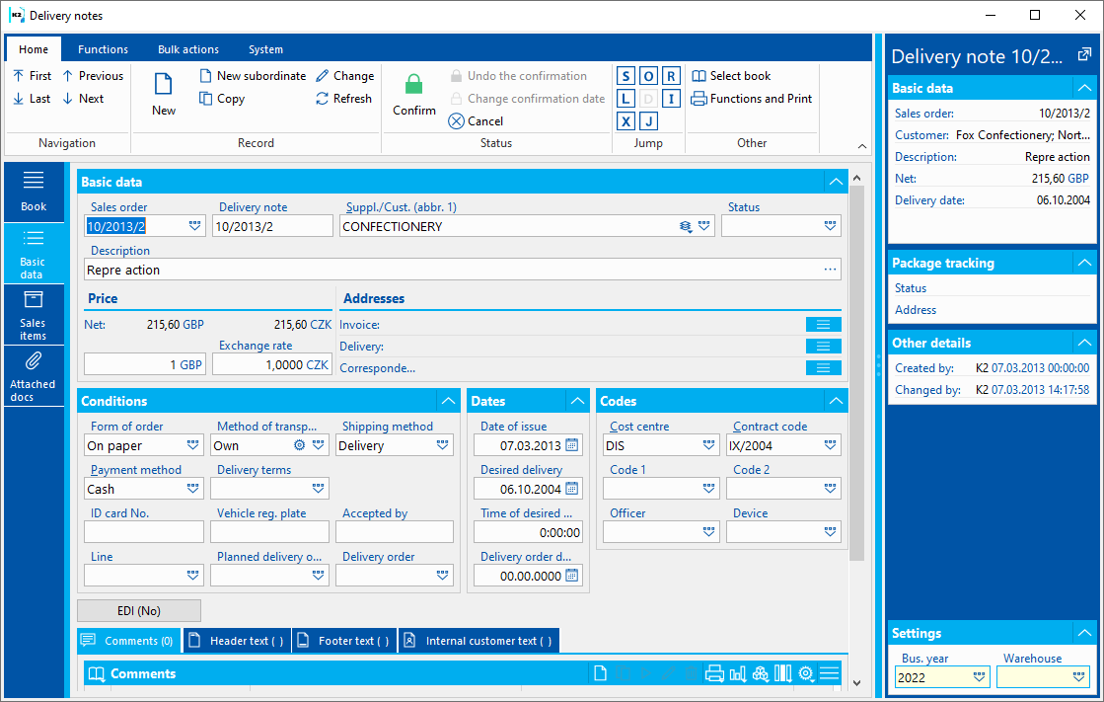Image resolution: width=1104 pixels, height=702 pixels.
Task: Open the Payment method dropdown
Action: pyautogui.click(x=193, y=489)
